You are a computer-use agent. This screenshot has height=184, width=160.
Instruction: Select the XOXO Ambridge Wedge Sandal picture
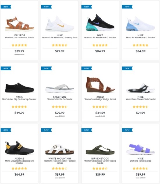click(100, 85)
